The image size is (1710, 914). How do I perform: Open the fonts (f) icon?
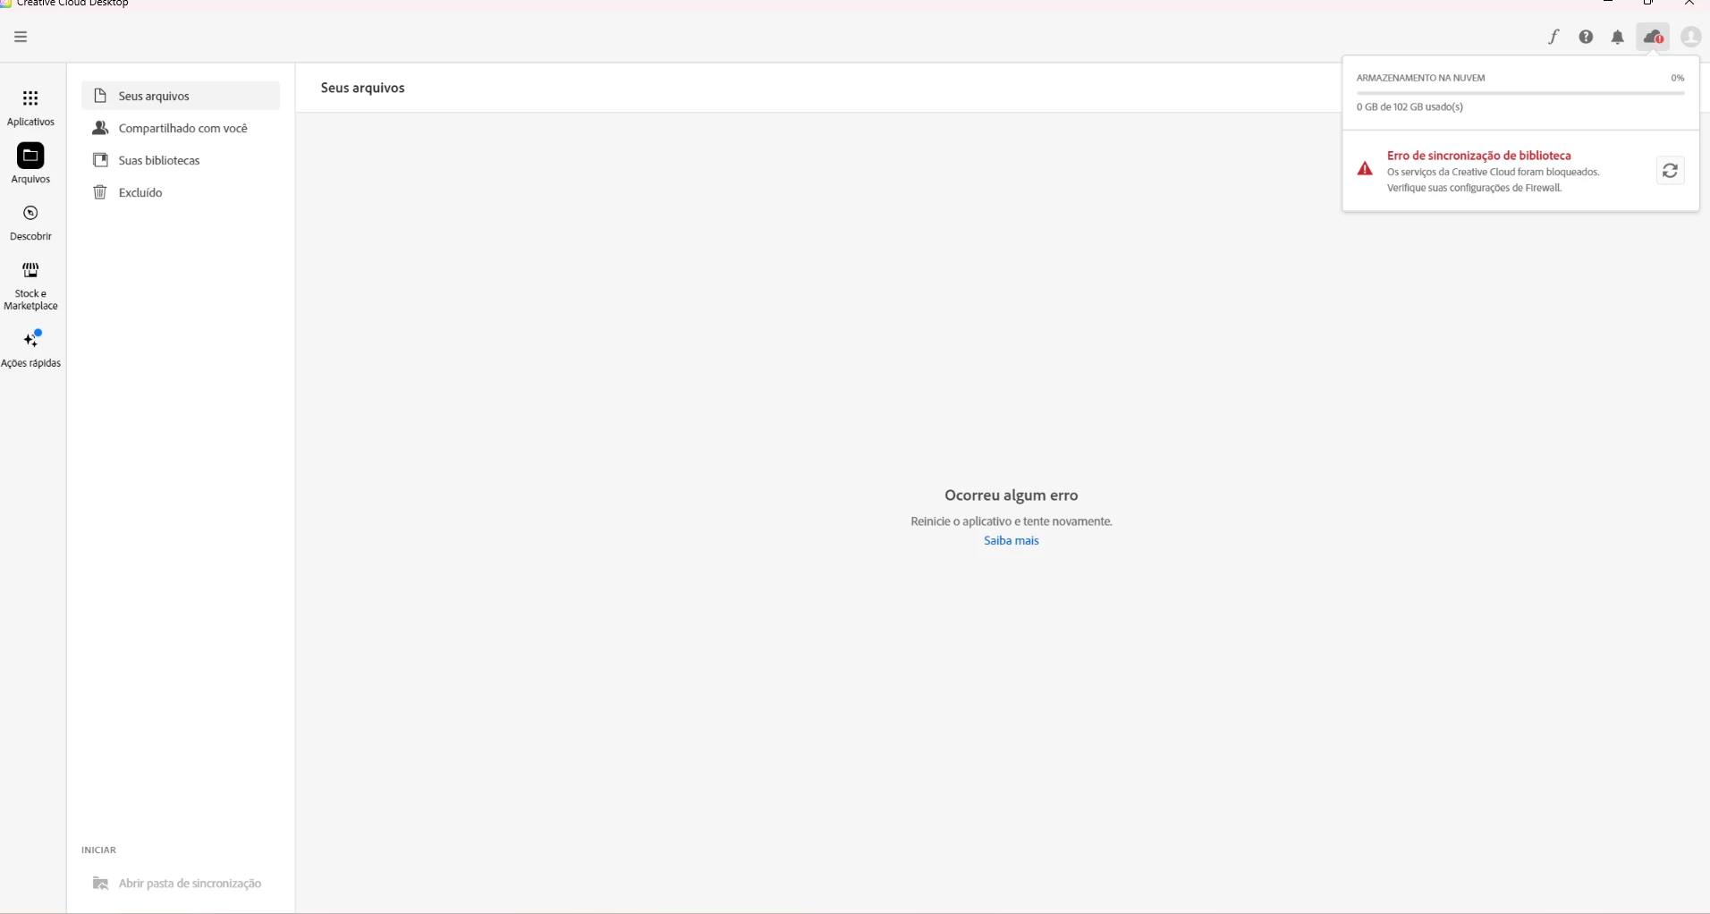tap(1554, 37)
